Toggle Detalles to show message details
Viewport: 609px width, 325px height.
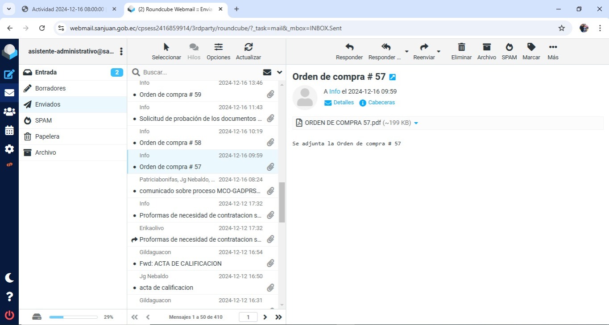(x=339, y=103)
